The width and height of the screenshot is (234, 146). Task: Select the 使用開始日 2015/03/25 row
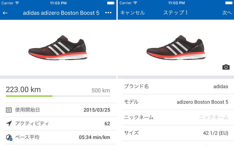[58, 110]
